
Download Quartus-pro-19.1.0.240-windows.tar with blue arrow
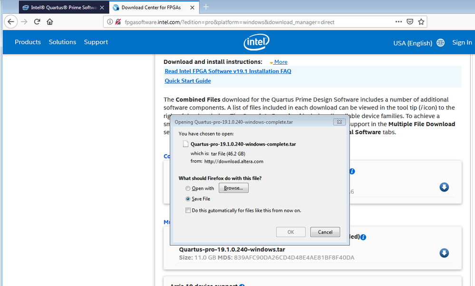pyautogui.click(x=444, y=253)
